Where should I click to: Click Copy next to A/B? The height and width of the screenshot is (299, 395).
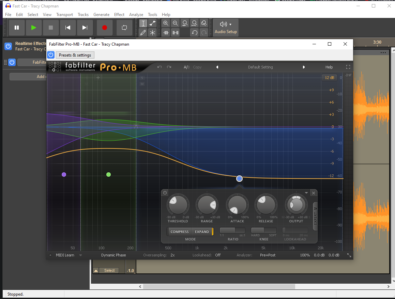pos(197,67)
